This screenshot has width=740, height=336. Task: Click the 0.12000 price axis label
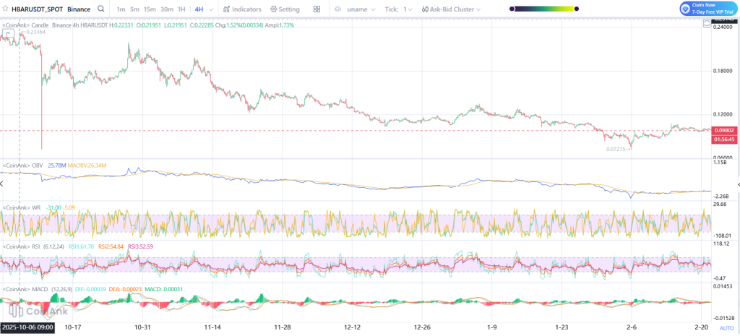[x=723, y=114]
